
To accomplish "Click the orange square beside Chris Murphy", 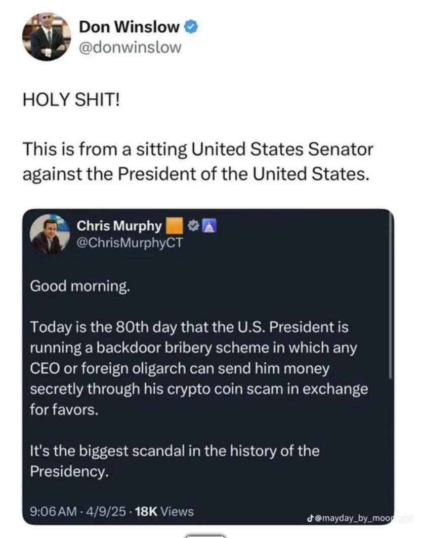I will click(175, 226).
